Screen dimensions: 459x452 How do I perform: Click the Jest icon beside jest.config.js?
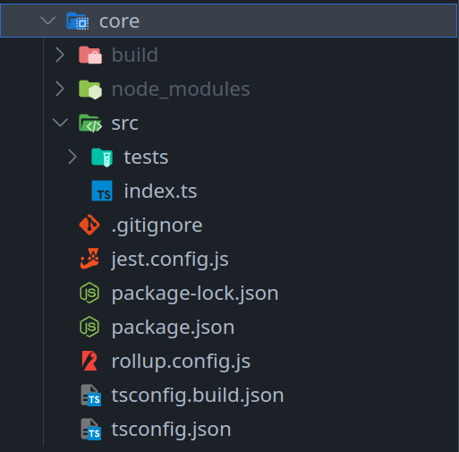point(89,259)
